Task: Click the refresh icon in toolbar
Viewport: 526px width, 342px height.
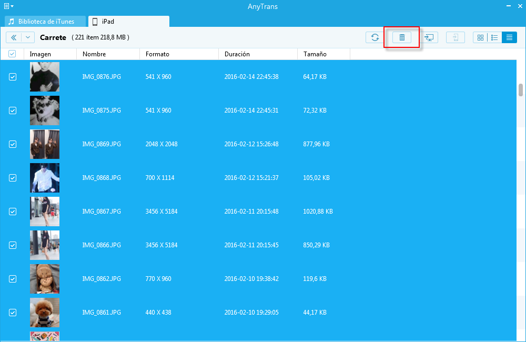Action: point(375,37)
